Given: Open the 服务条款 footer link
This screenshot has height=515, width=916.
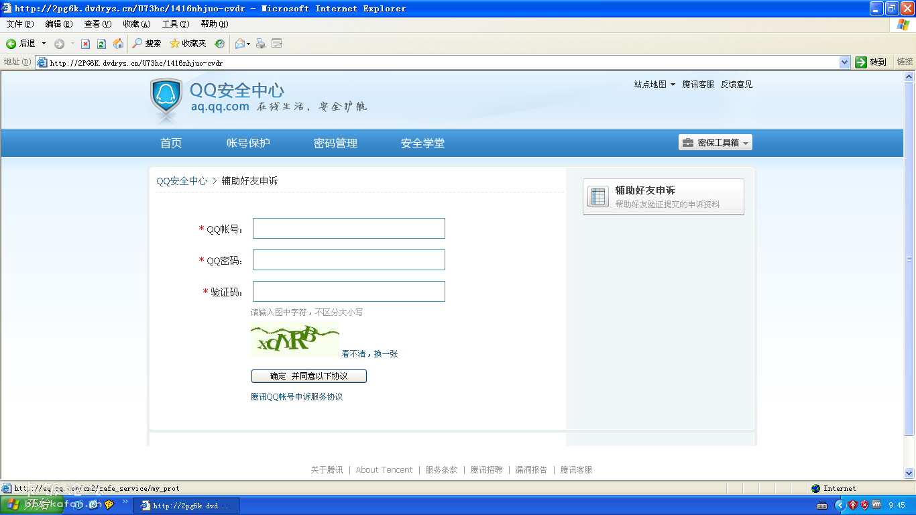Looking at the screenshot, I should tap(441, 470).
